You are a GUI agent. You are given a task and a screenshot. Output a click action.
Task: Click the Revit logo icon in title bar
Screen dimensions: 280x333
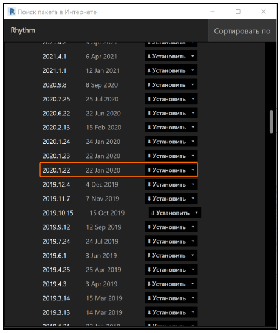12,12
